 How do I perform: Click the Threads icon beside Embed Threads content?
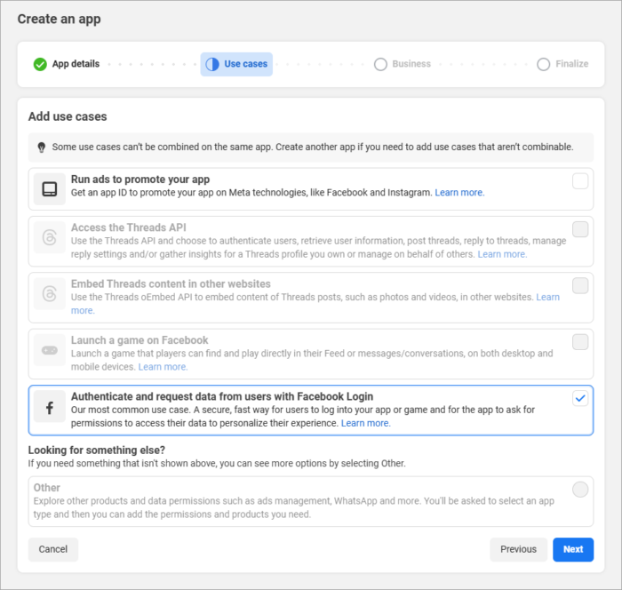pyautogui.click(x=50, y=293)
